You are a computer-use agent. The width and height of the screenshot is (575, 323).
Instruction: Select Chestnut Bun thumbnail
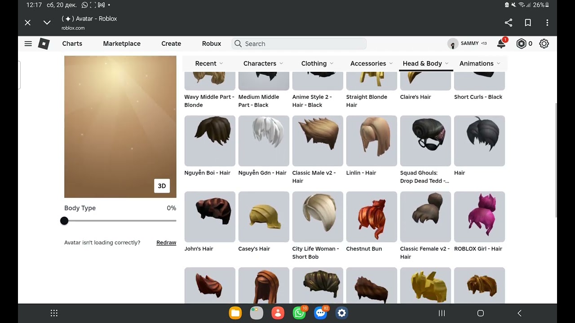click(372, 217)
